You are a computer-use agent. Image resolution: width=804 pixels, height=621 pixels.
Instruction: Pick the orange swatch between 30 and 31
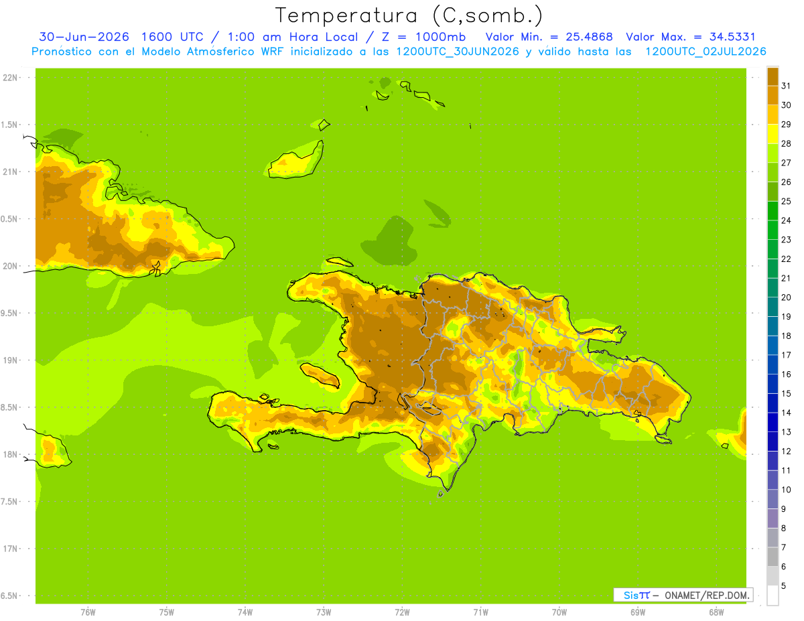click(x=773, y=96)
